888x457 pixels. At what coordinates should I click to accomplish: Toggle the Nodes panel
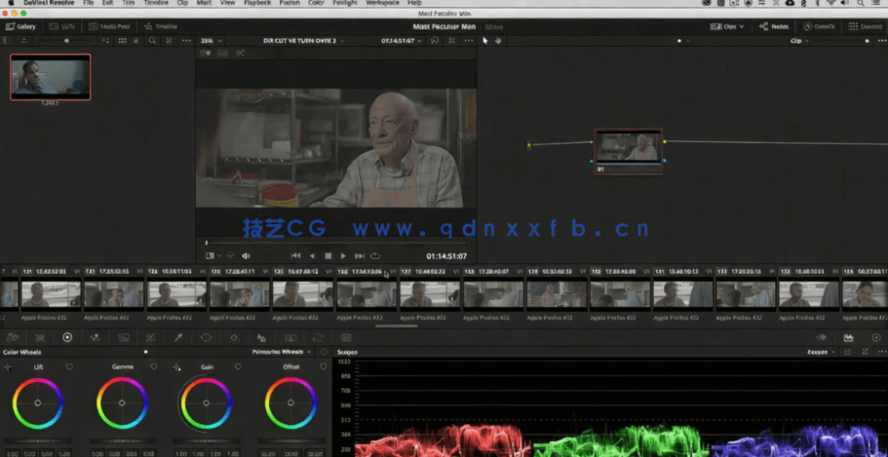774,26
